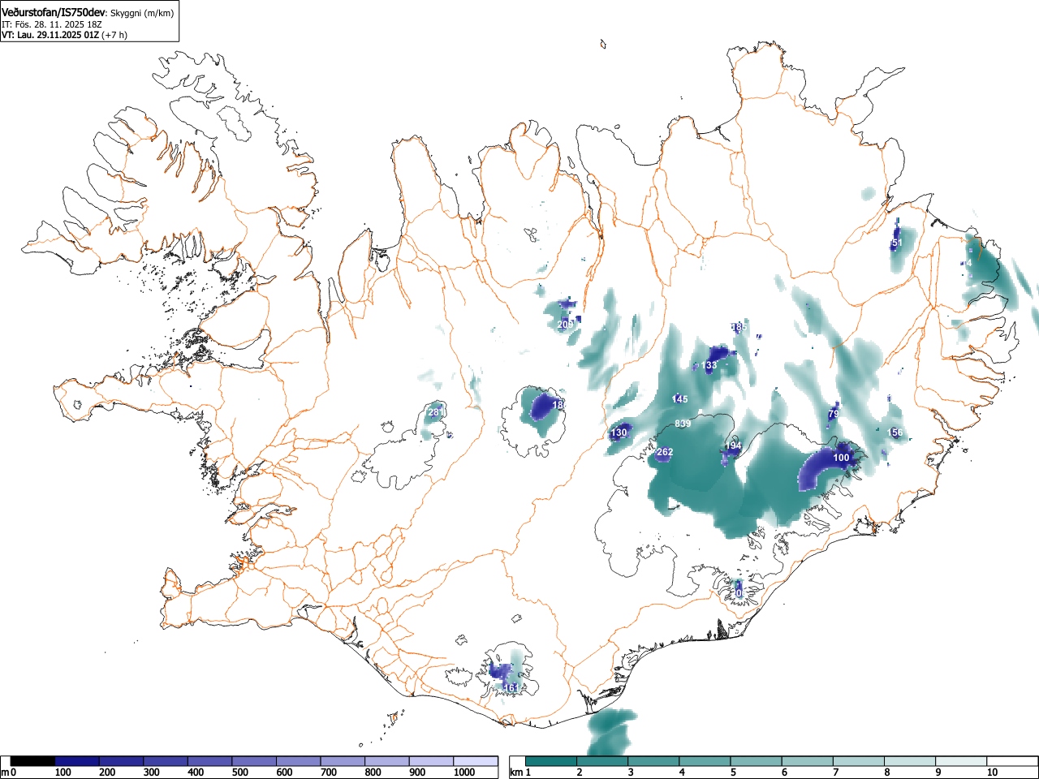The image size is (1039, 779).
Task: Click the Skyggni (m/km) header label
Action: [x=141, y=12]
